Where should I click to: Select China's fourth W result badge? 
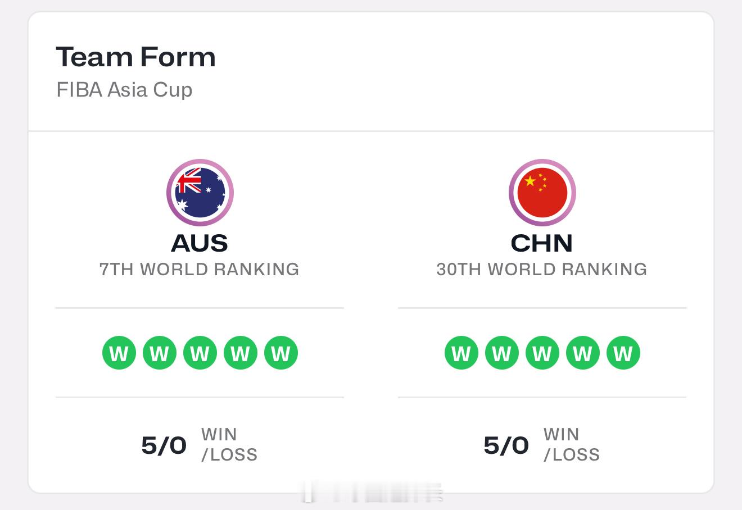click(583, 353)
